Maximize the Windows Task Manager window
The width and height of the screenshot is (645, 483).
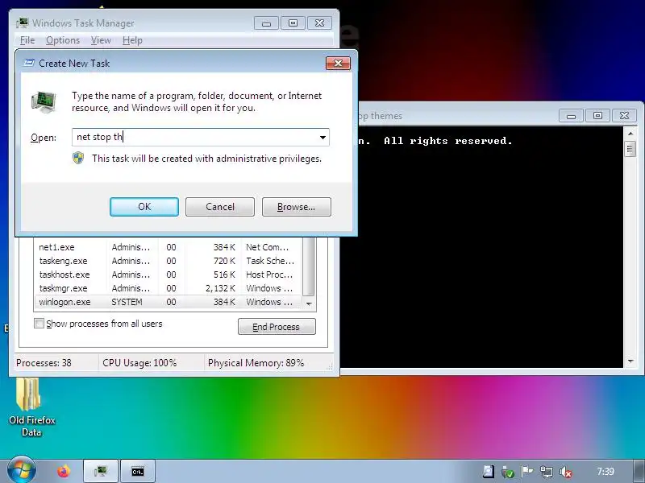(293, 23)
